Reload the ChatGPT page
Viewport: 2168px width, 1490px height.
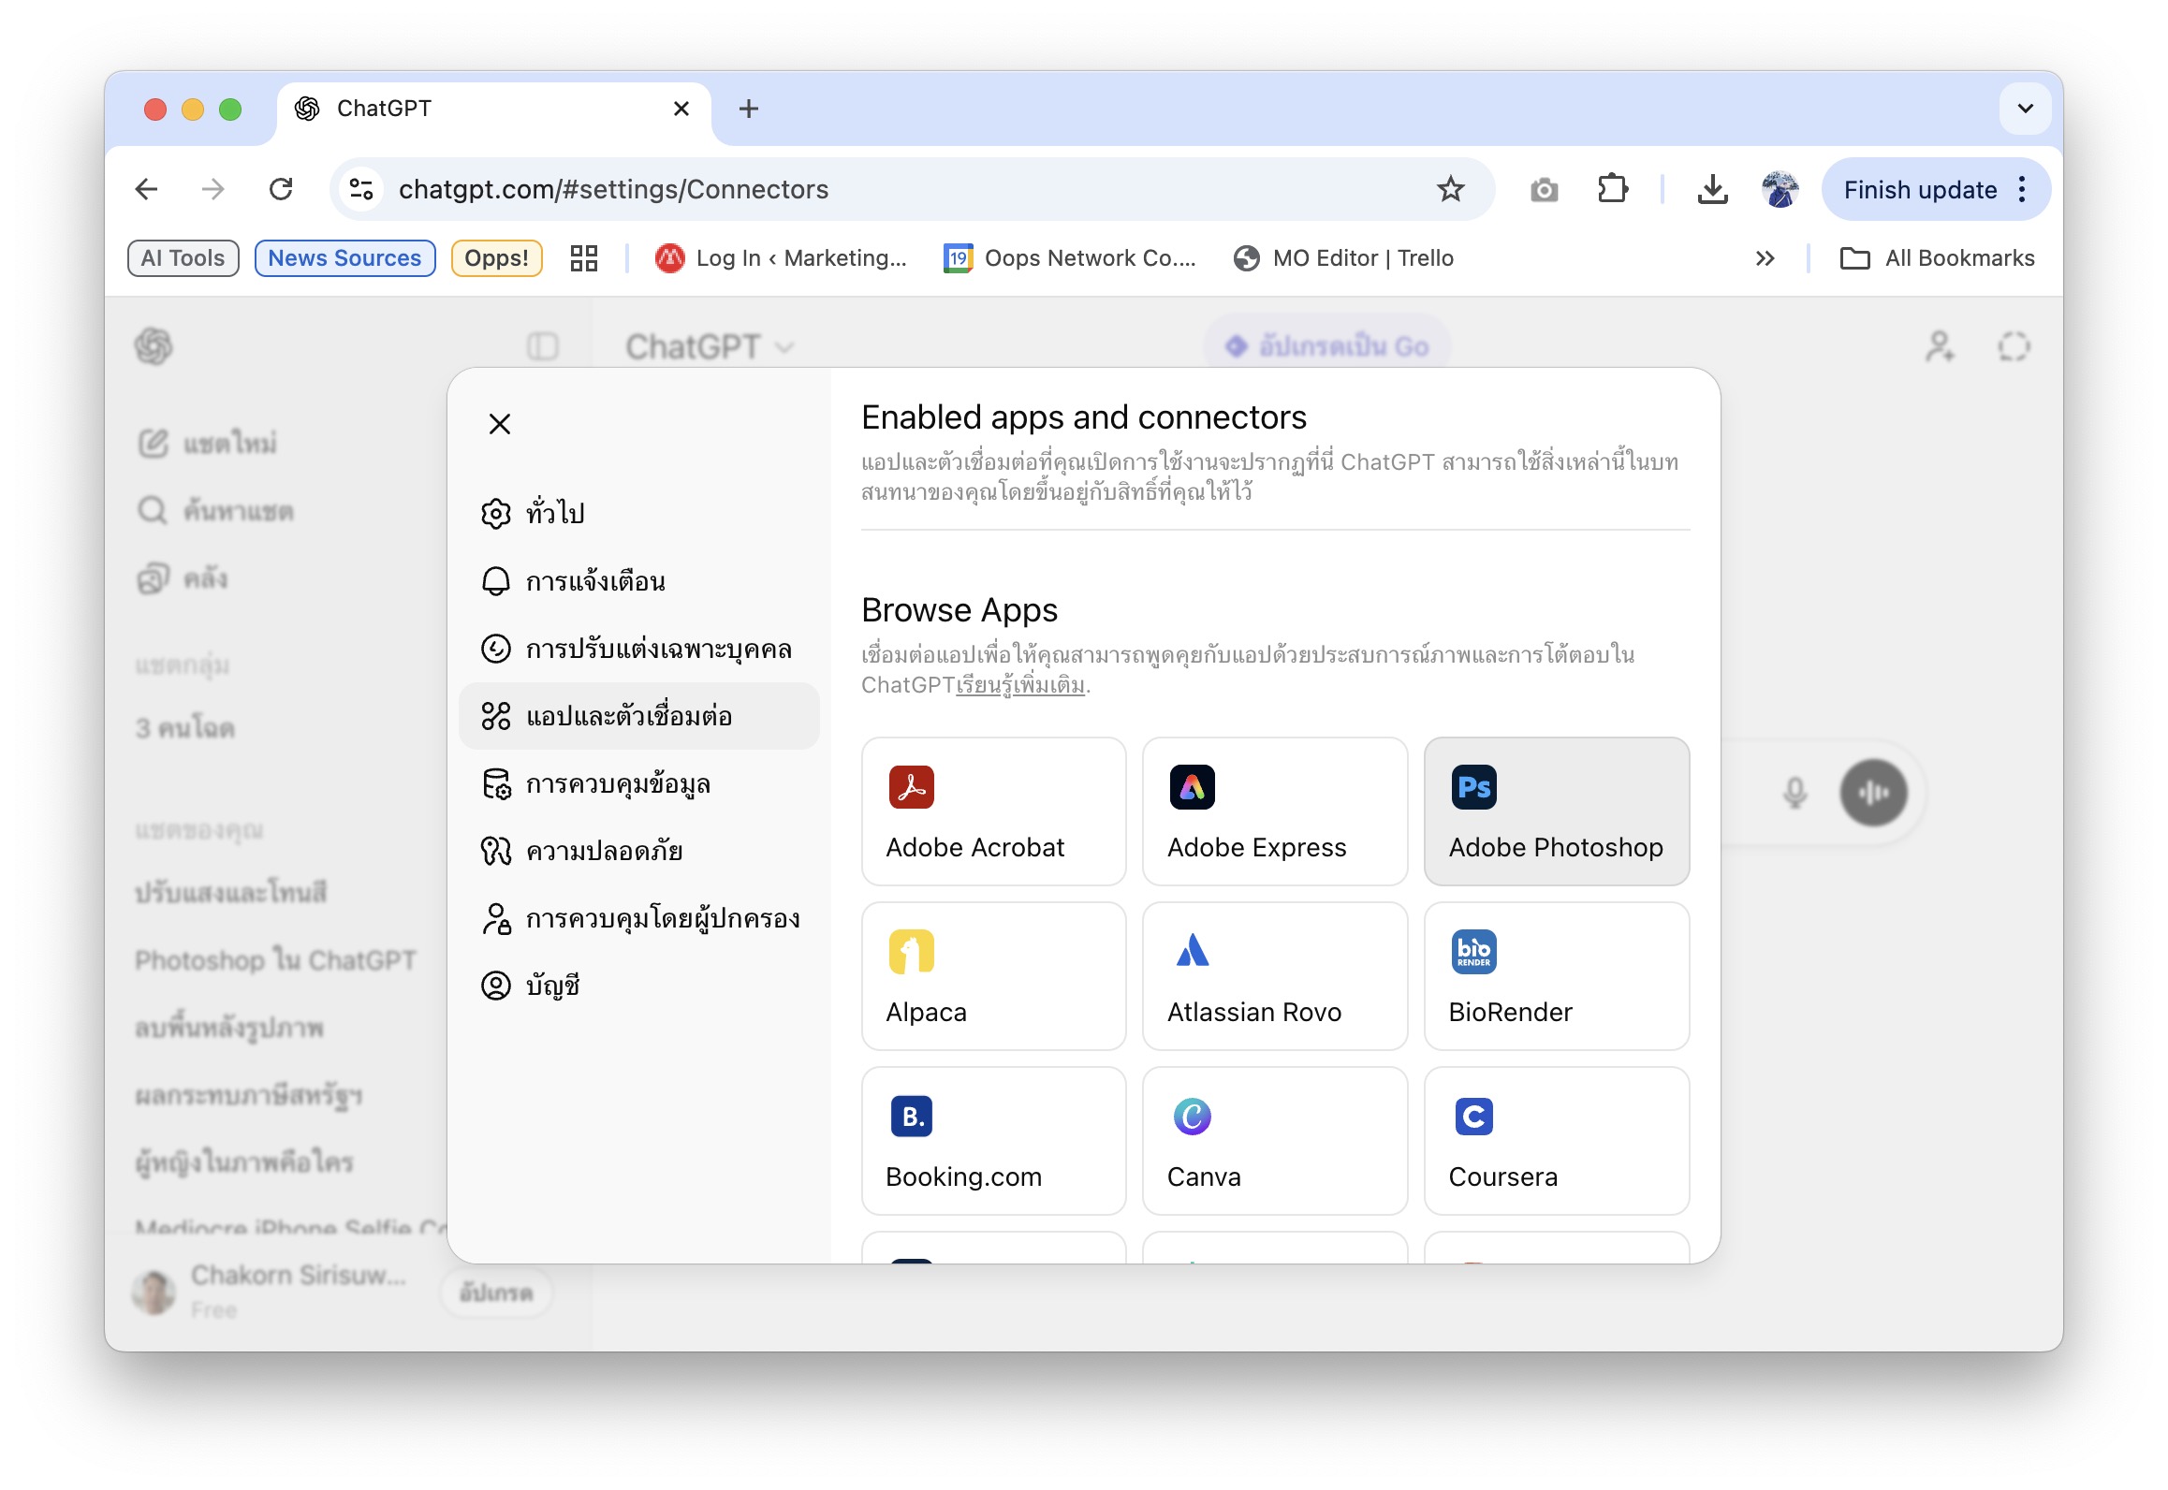click(x=281, y=190)
